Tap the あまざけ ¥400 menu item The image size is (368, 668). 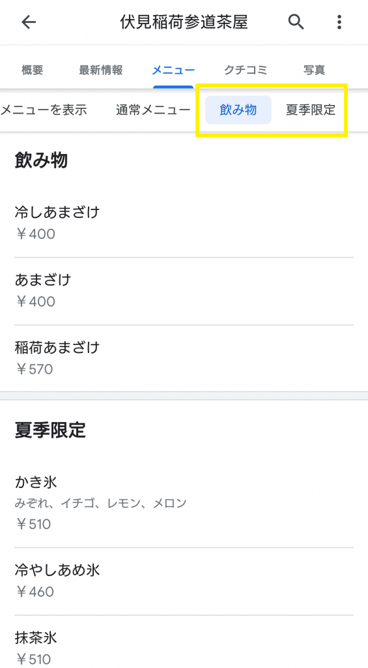tap(184, 291)
